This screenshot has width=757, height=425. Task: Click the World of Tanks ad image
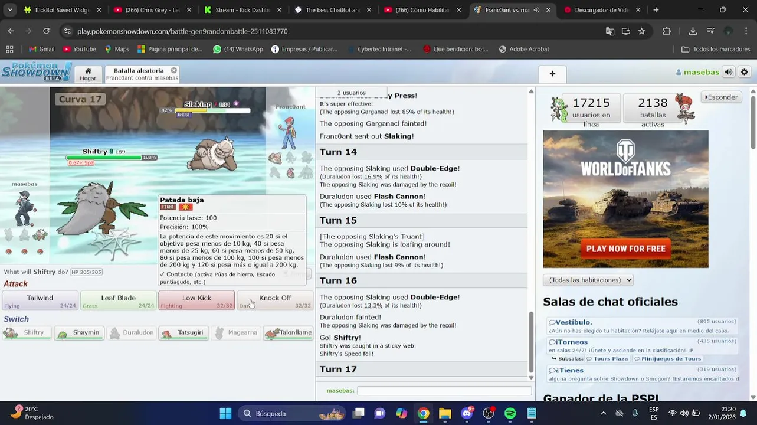coord(625,199)
